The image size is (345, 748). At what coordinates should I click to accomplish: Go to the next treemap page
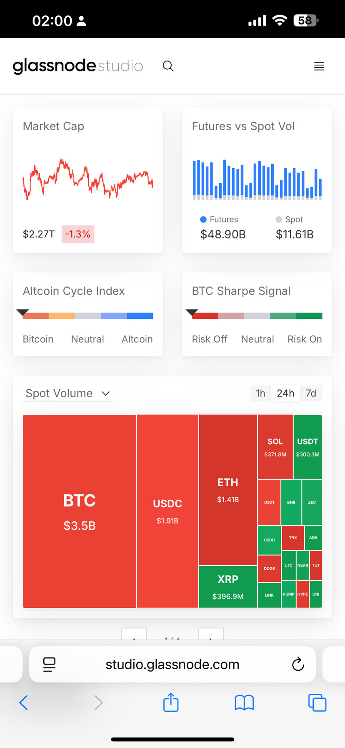(211, 634)
